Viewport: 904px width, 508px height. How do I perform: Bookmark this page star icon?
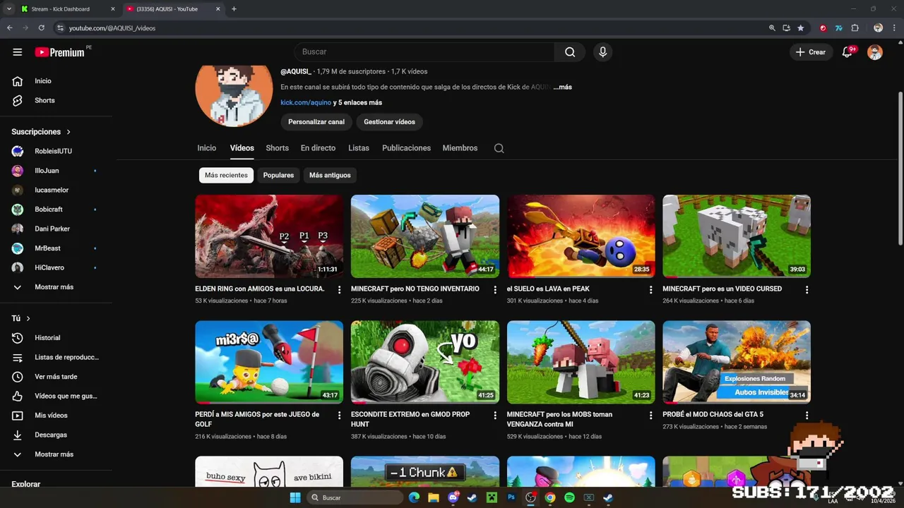(x=800, y=28)
